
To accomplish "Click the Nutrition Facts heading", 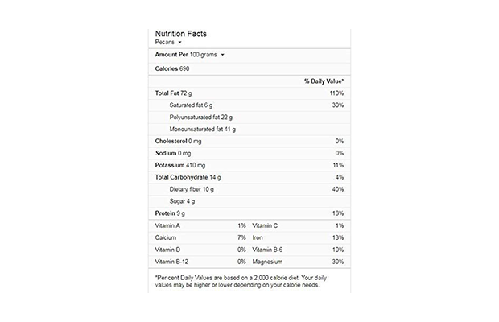I will [x=180, y=33].
